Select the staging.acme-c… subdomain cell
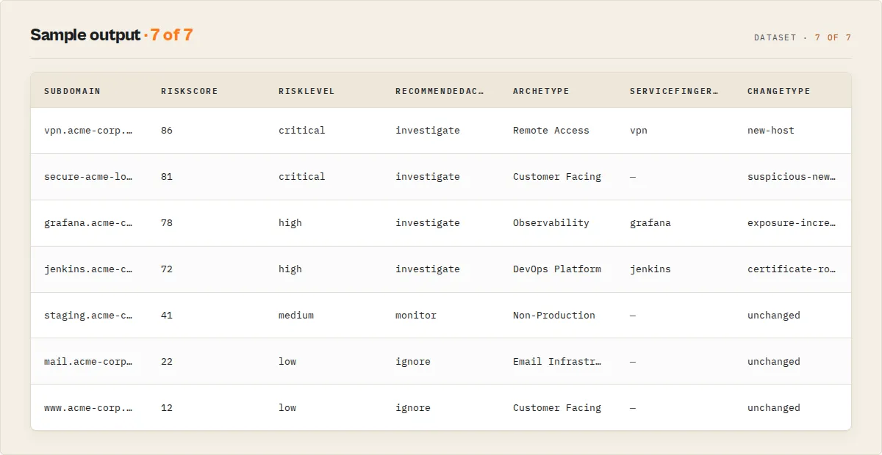Image resolution: width=882 pixels, height=455 pixels. click(88, 316)
